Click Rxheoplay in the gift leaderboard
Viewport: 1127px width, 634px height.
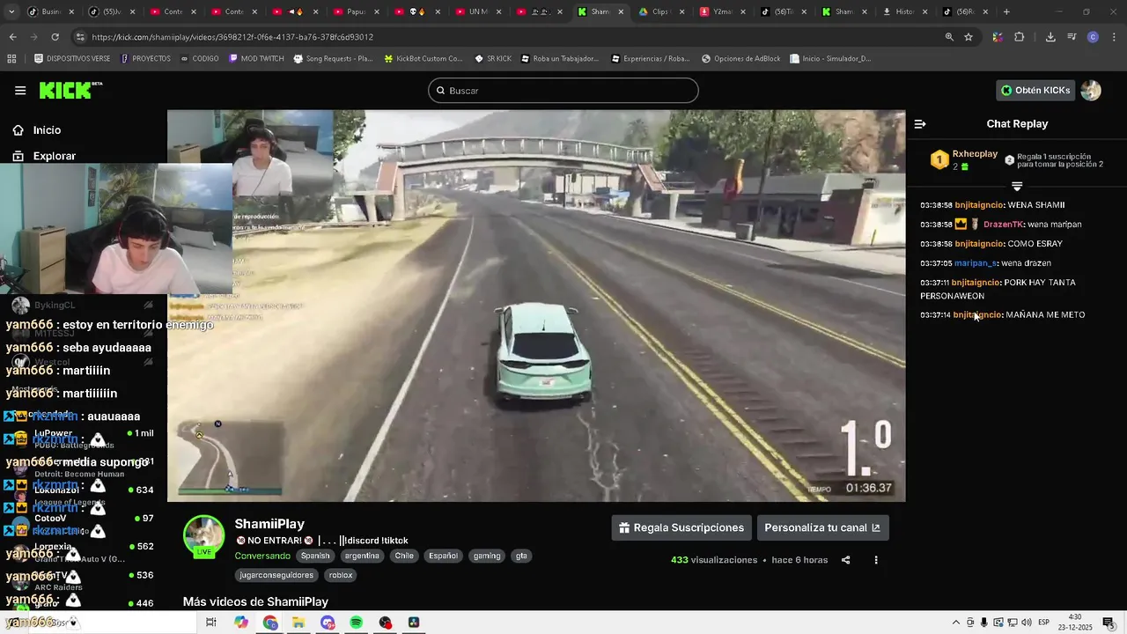click(975, 153)
